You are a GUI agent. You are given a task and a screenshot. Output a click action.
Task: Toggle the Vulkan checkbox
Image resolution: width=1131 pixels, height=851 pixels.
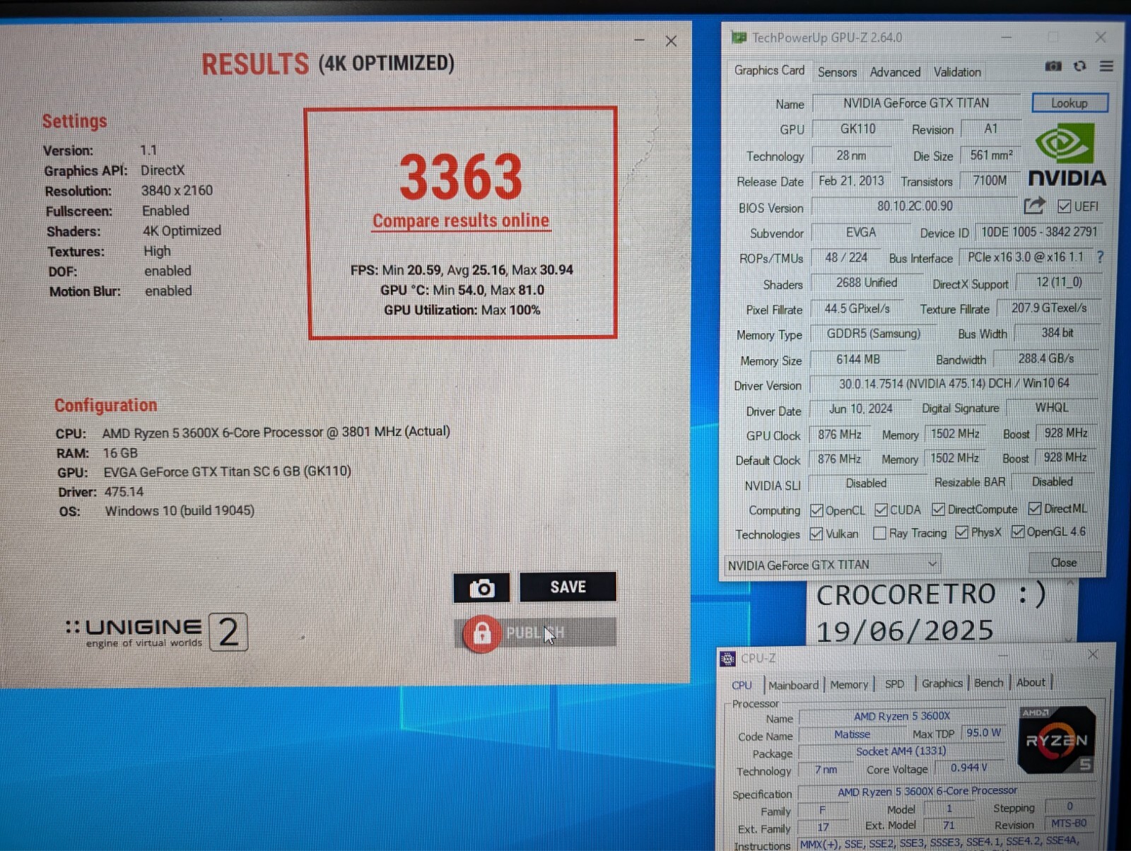[x=816, y=534]
